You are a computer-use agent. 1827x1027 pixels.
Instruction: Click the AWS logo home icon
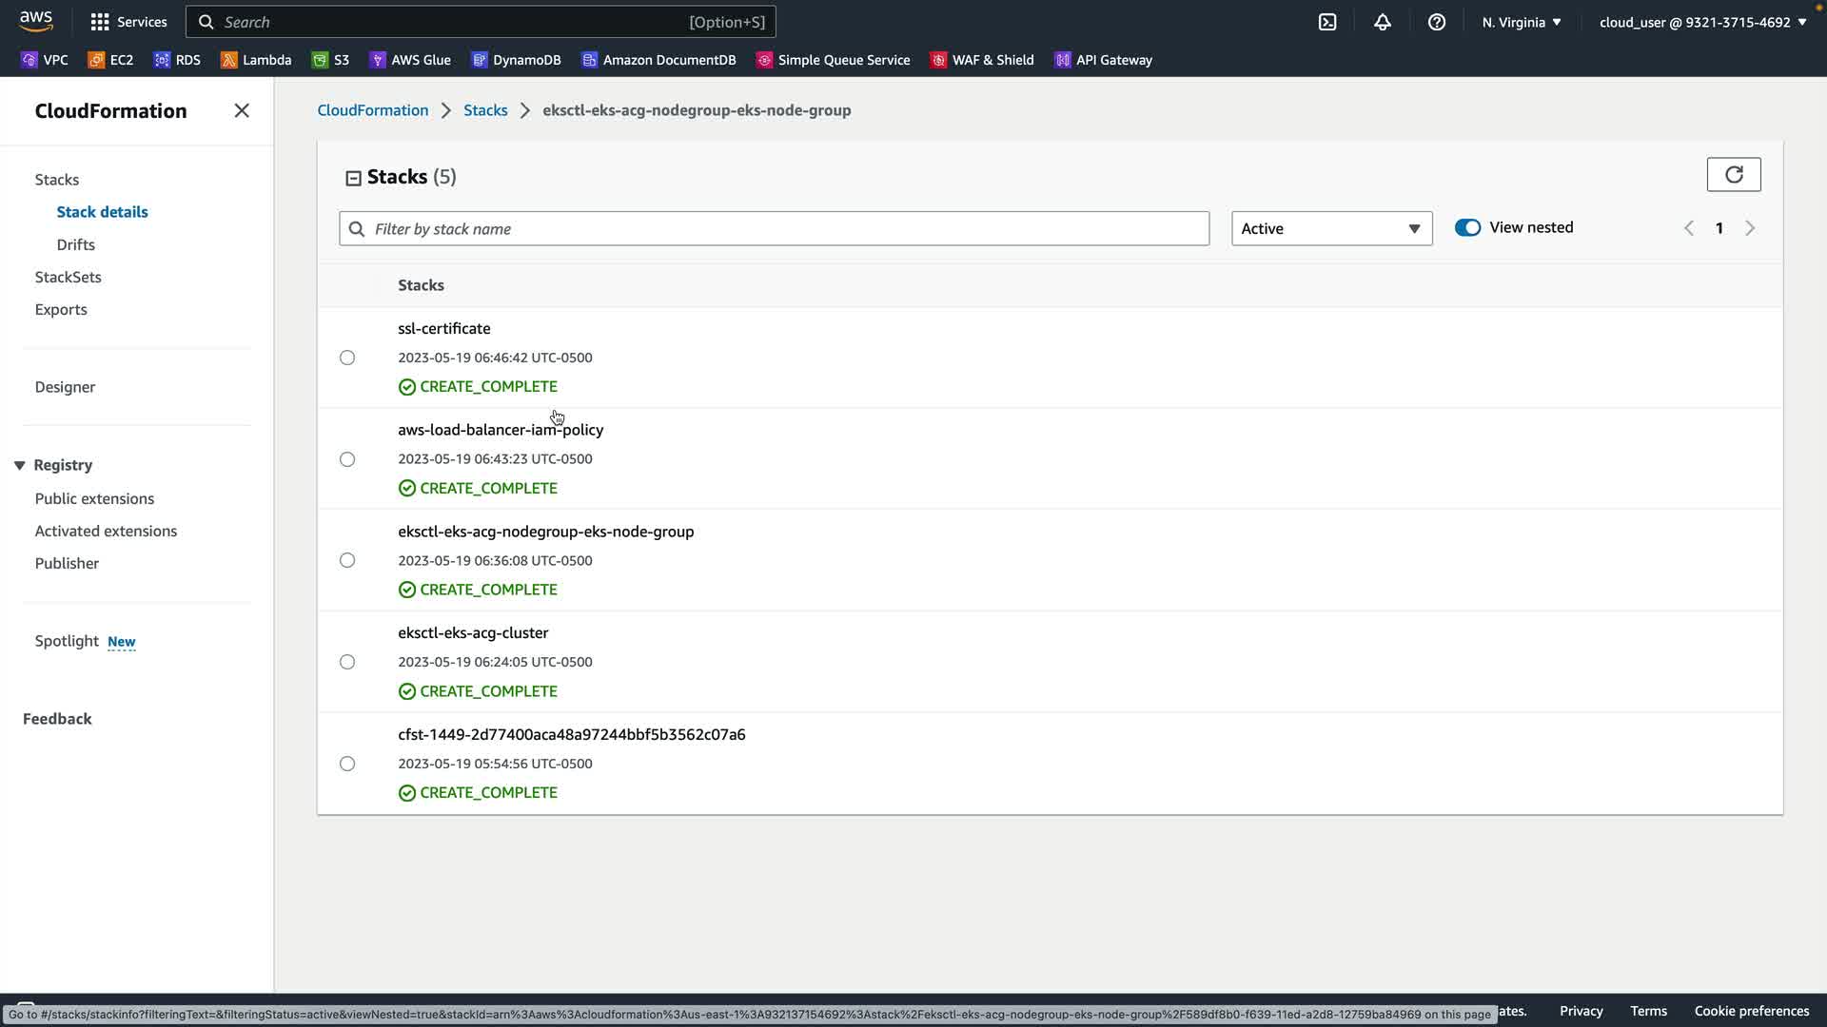(36, 21)
